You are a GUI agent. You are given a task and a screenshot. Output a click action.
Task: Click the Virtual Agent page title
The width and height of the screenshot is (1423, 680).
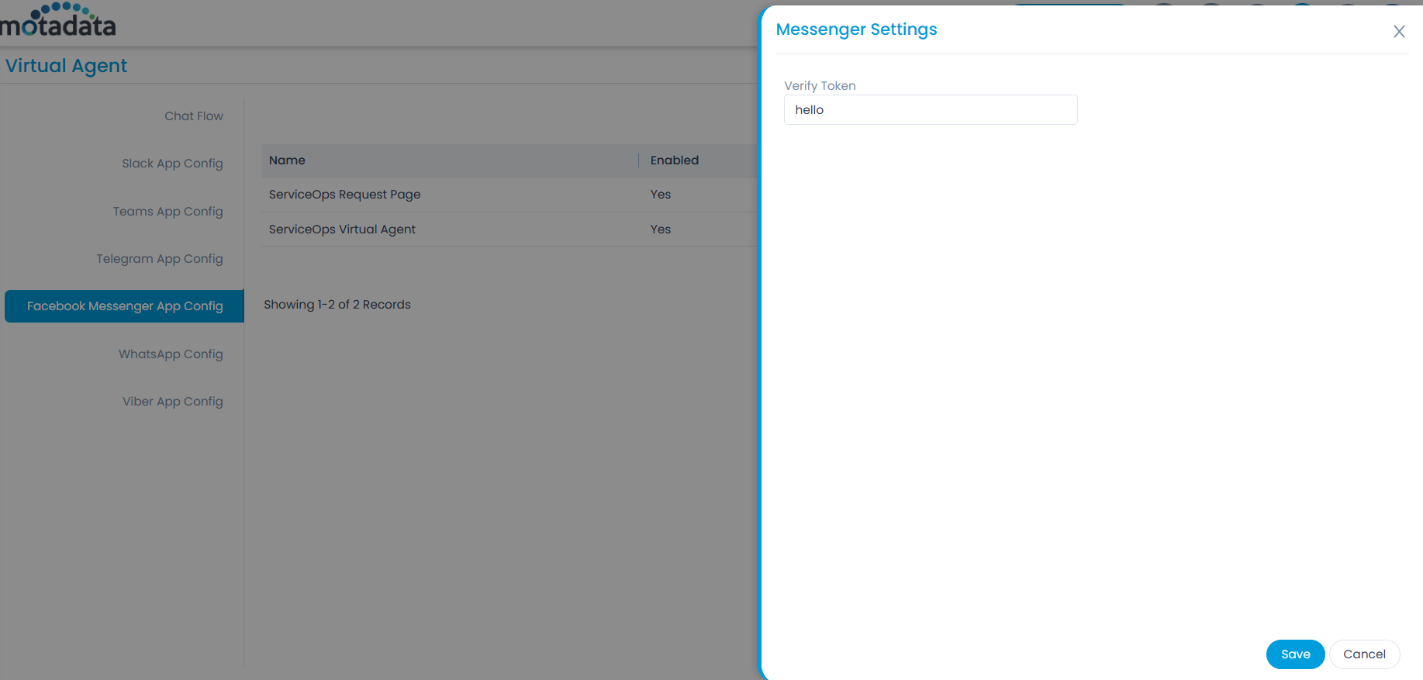(x=66, y=66)
